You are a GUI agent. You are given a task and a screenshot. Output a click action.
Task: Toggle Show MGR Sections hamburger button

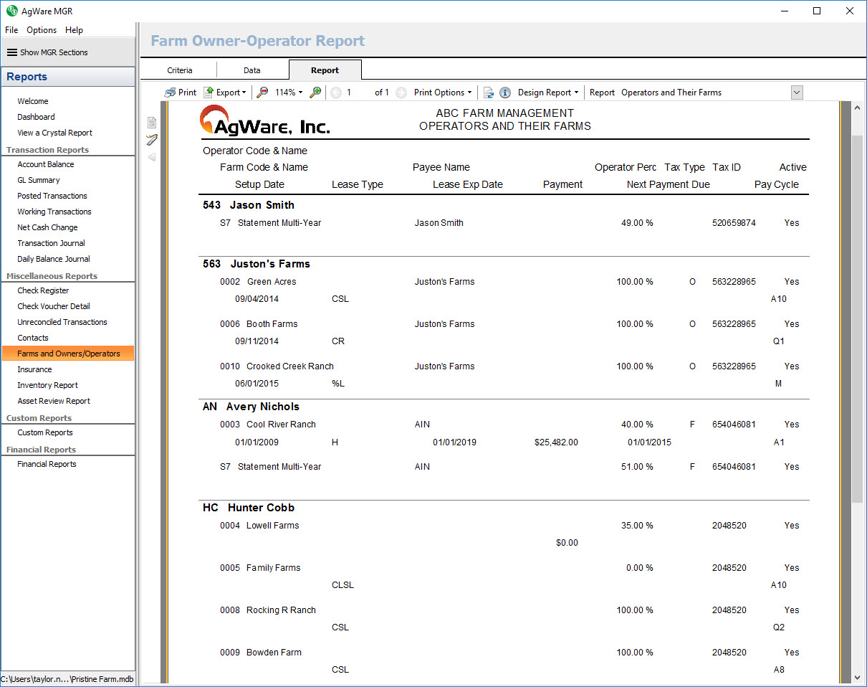tap(12, 52)
